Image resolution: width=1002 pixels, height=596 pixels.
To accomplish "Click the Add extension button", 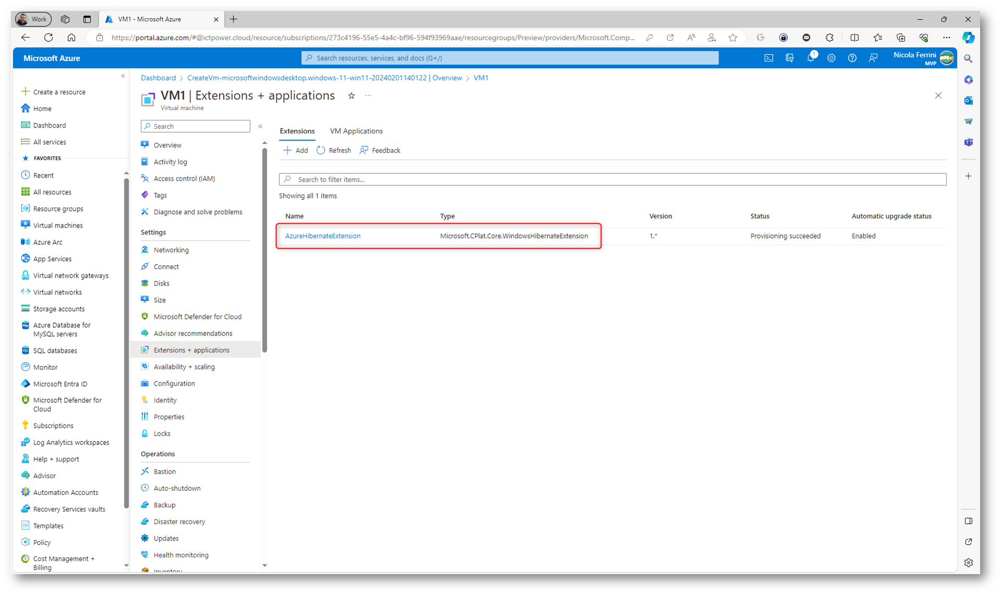I will coord(296,151).
